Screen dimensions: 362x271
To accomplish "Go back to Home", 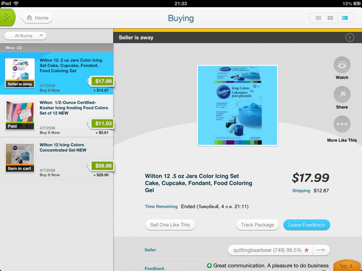I will pos(37,18).
